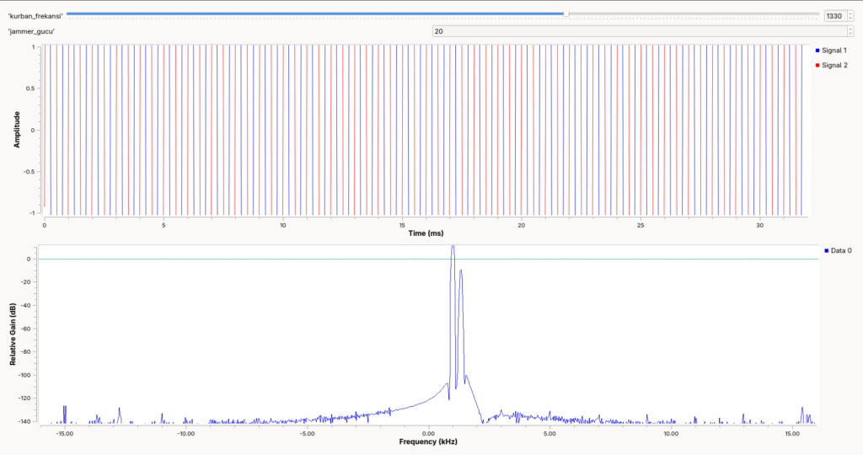
Task: Click the Relative Gain (dB) axis title
Action: [13, 335]
